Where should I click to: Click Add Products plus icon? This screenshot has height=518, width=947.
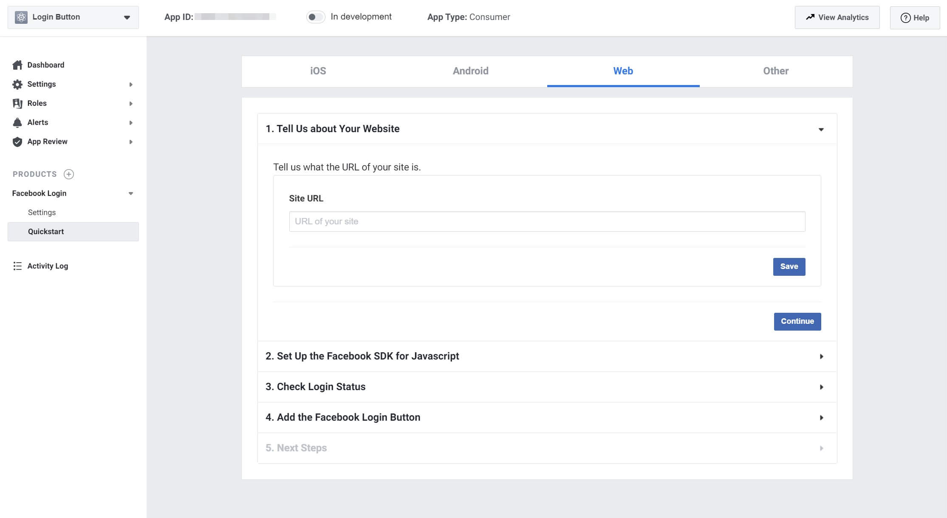tap(68, 173)
